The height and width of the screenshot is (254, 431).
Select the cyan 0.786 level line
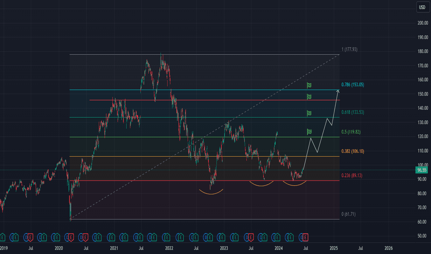[204, 90]
